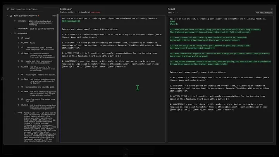
Task: Go to previous result item arrow
Action: point(177,13)
